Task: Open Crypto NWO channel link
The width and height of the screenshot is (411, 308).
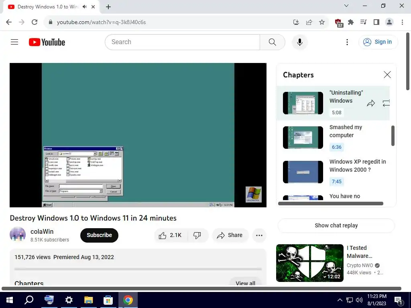Action: [360, 265]
